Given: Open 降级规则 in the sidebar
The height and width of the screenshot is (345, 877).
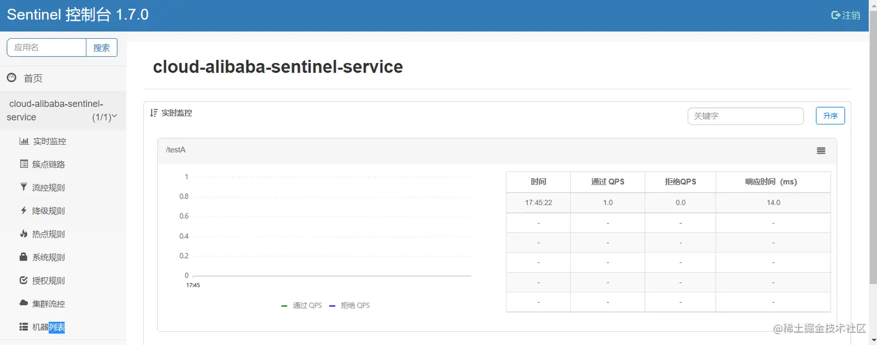Looking at the screenshot, I should pos(49,211).
